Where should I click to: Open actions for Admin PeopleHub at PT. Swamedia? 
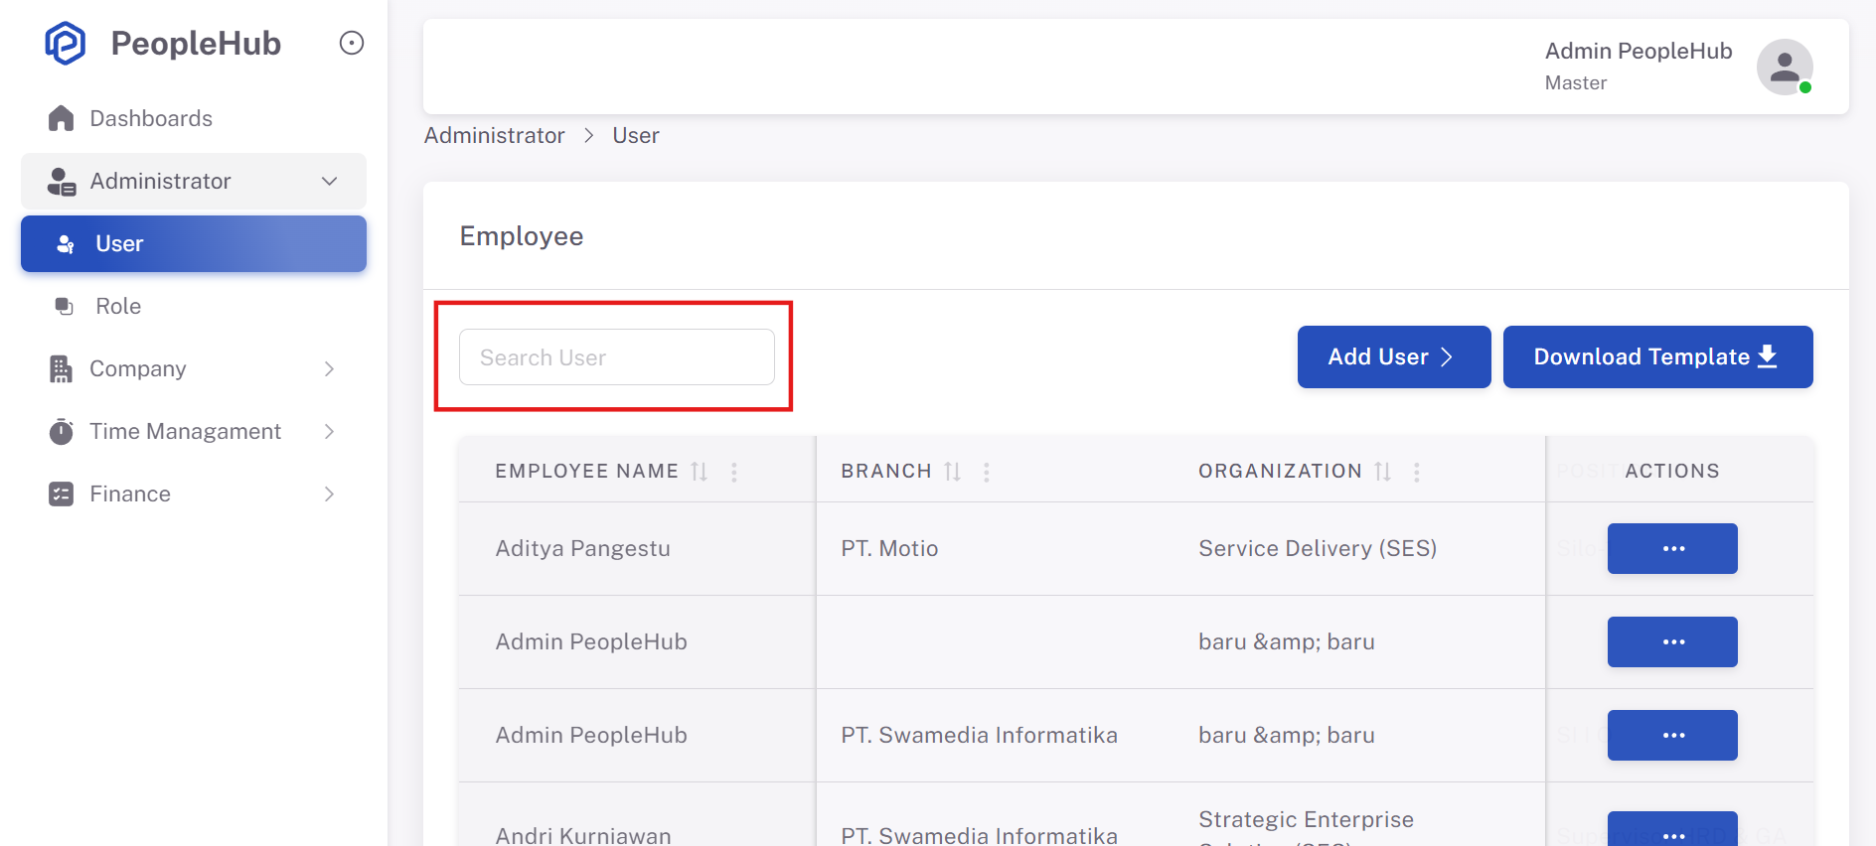[1672, 735]
